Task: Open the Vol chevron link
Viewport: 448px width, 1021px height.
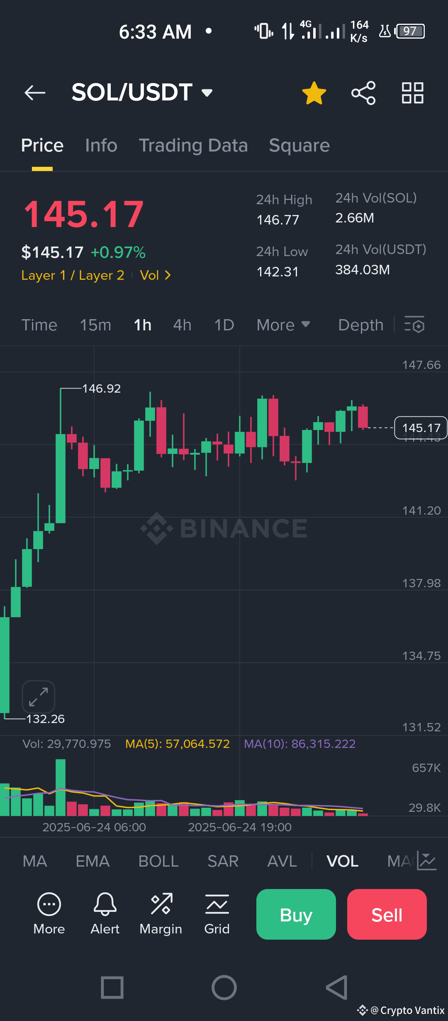Action: pyautogui.click(x=156, y=275)
